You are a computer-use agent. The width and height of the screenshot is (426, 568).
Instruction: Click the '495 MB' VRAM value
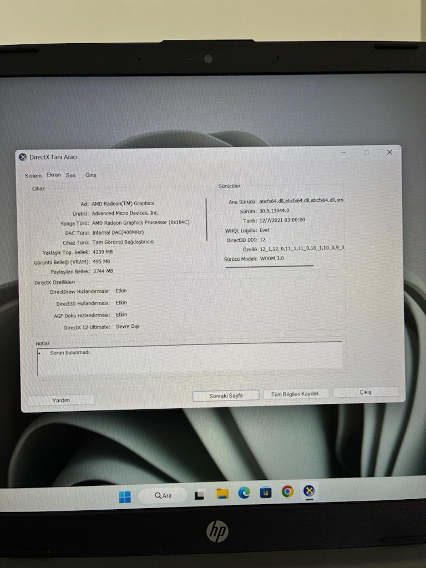[x=102, y=262]
